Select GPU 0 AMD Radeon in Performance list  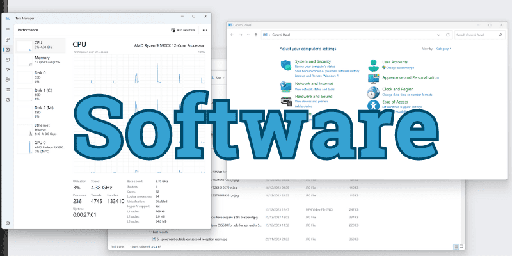point(40,147)
